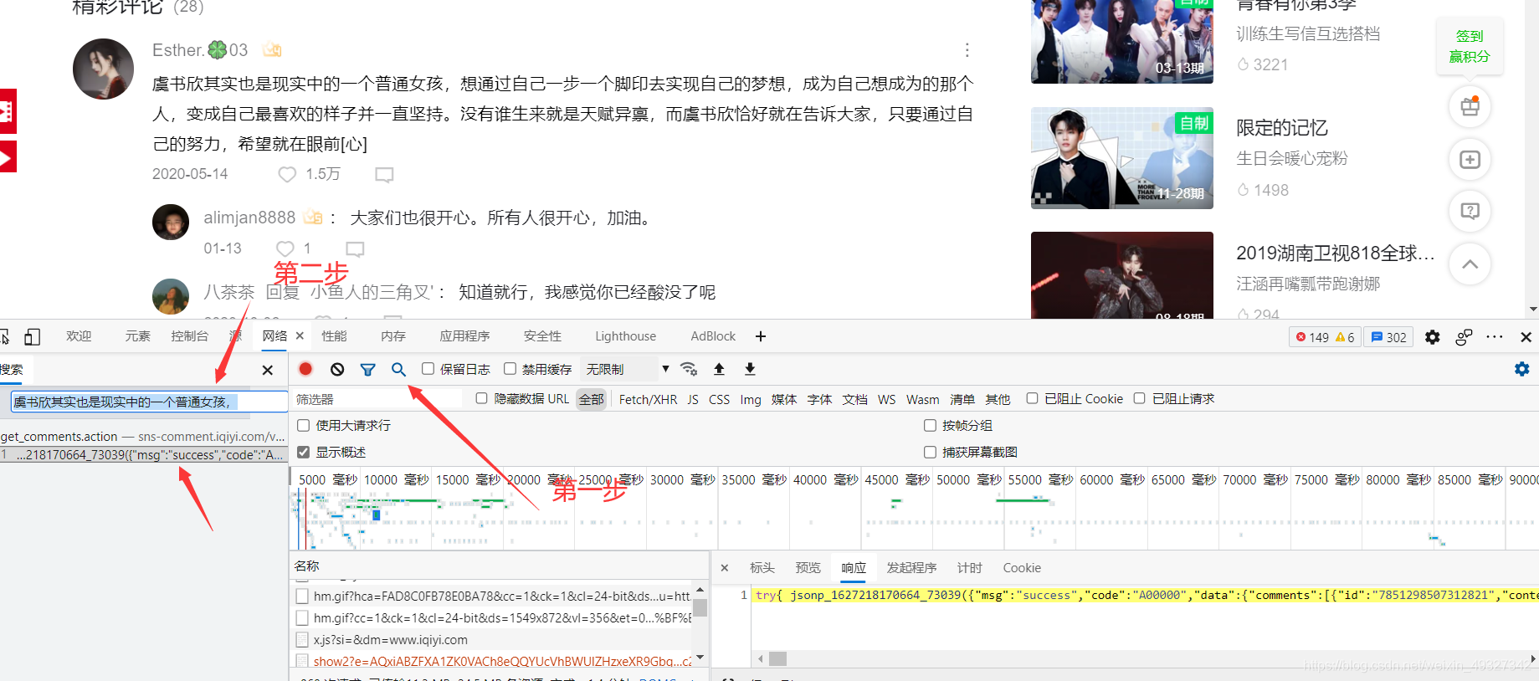Switch to 控制台 tab
This screenshot has width=1539, height=681.
[189, 336]
